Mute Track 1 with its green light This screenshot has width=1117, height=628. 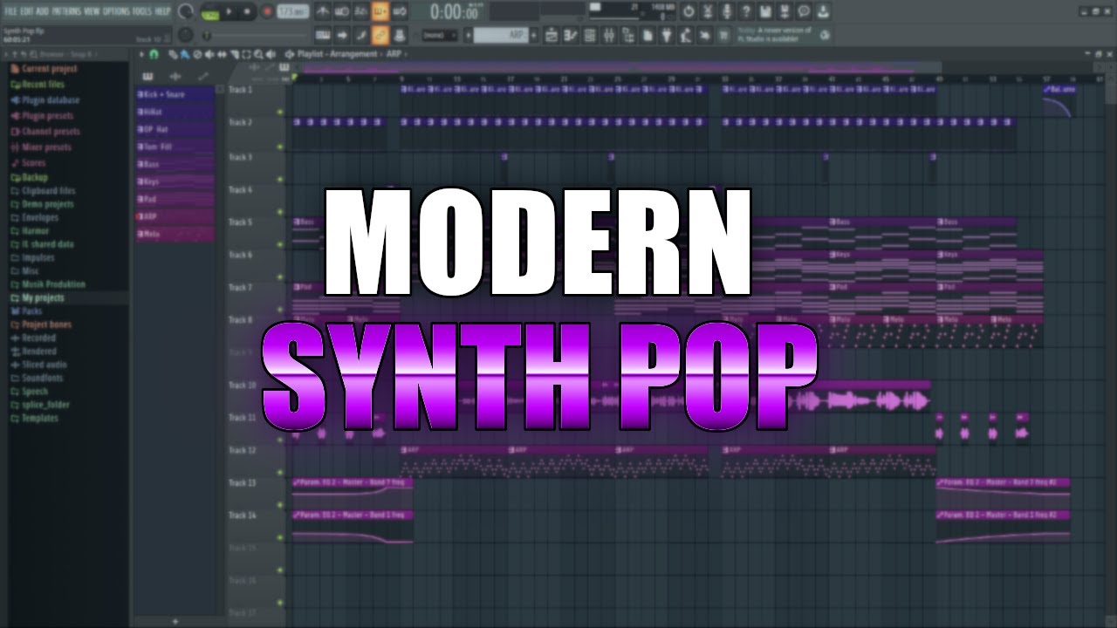280,113
